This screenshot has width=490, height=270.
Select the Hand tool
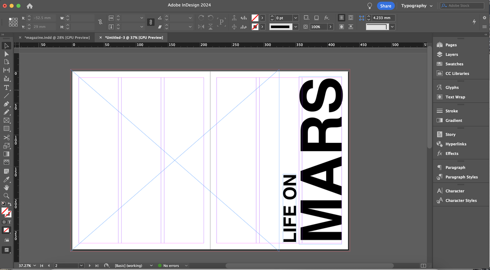[x=6, y=188]
